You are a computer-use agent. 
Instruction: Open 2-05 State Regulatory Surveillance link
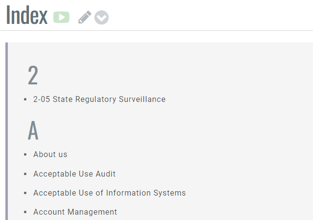point(99,99)
